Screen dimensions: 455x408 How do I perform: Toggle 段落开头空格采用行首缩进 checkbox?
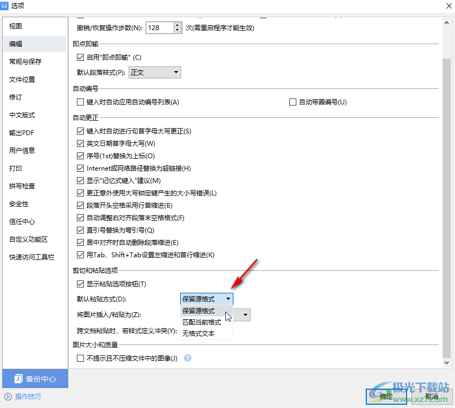(80, 205)
